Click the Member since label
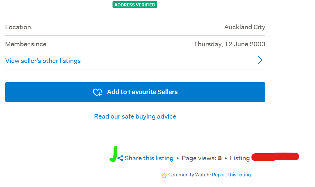Image resolution: width=315 pixels, height=187 pixels. (x=26, y=44)
